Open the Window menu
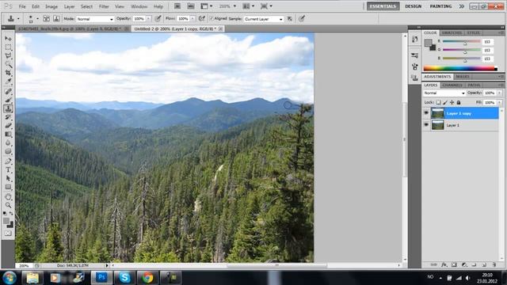Screen dimensions: 507x285 pyautogui.click(x=139, y=6)
